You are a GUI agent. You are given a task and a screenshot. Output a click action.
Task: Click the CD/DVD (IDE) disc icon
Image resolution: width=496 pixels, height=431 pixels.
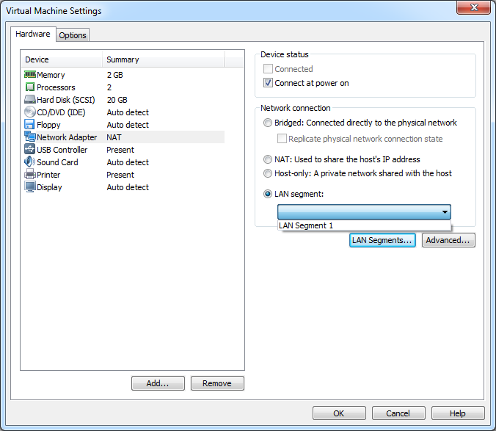click(30, 112)
